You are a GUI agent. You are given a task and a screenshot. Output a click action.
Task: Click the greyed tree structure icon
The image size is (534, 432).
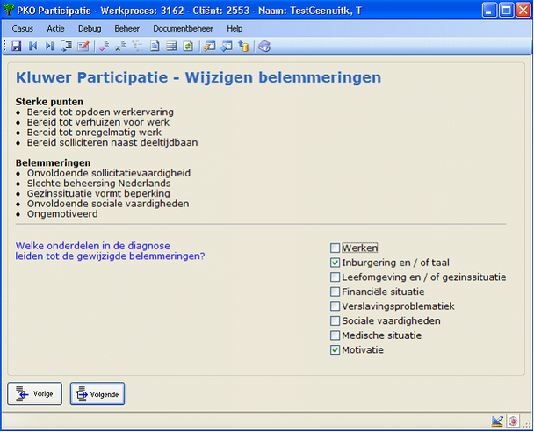tap(137, 46)
